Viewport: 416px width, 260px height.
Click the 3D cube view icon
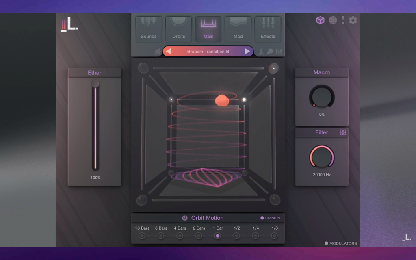[320, 20]
